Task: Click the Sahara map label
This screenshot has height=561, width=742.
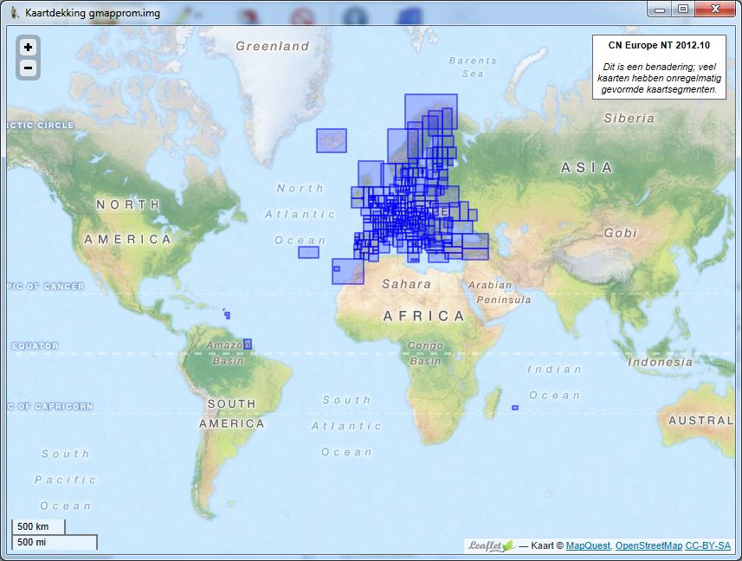Action: pyautogui.click(x=406, y=284)
